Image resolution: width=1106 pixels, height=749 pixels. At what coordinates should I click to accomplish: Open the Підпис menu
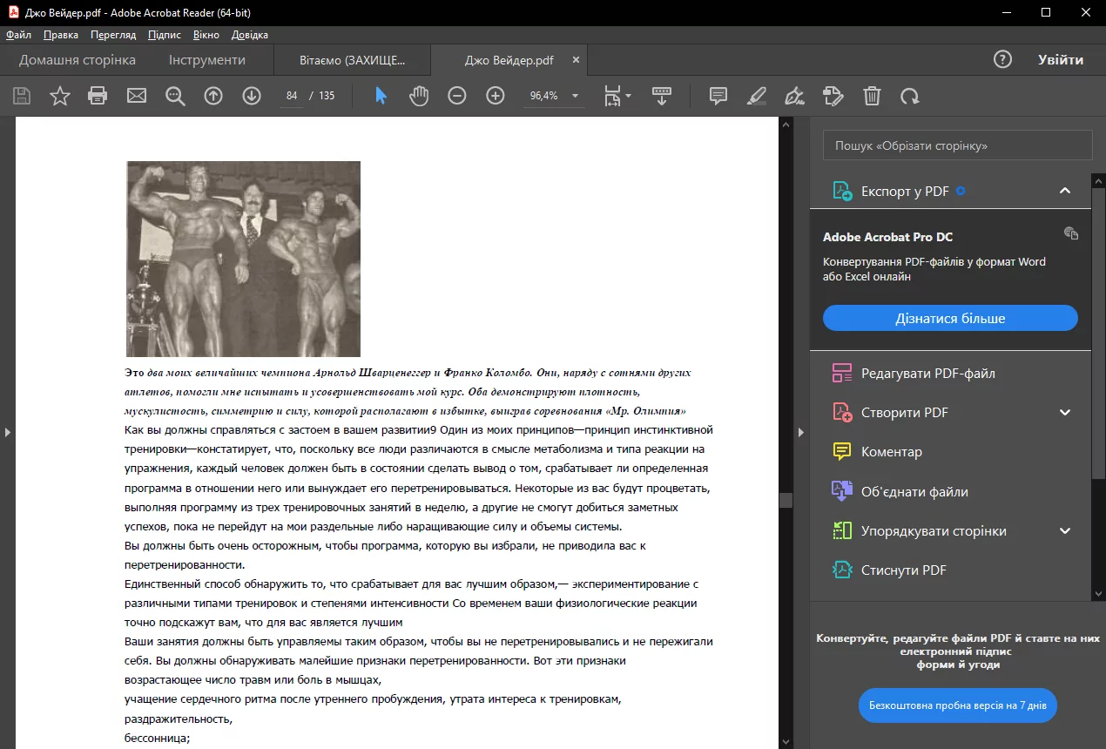[165, 35]
